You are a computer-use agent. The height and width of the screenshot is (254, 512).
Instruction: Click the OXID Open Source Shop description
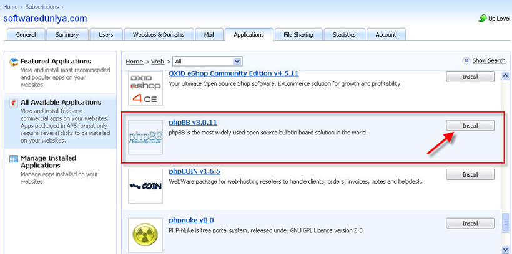pos(285,83)
